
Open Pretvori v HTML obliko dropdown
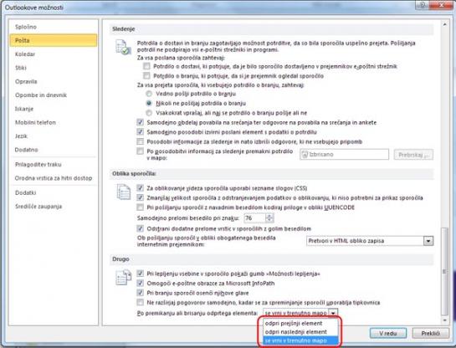428,241
